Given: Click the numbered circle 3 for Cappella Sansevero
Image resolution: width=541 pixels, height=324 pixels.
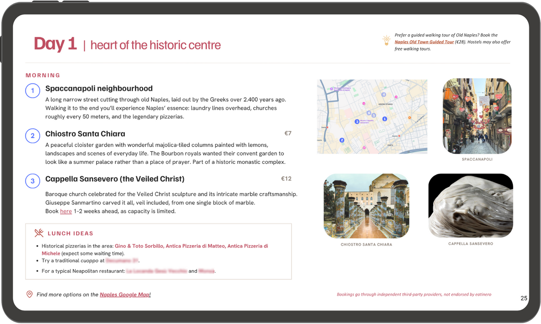Looking at the screenshot, I should 32,181.
